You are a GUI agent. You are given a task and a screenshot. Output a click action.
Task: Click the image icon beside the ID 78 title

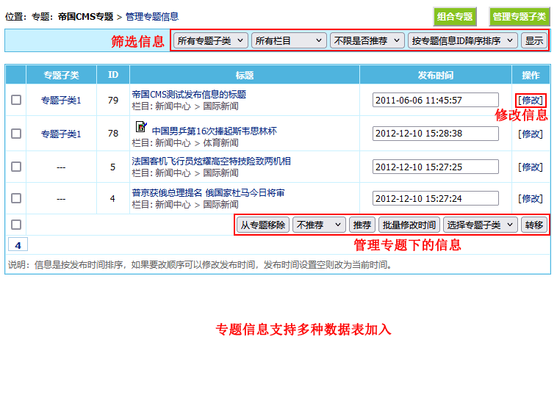click(142, 126)
